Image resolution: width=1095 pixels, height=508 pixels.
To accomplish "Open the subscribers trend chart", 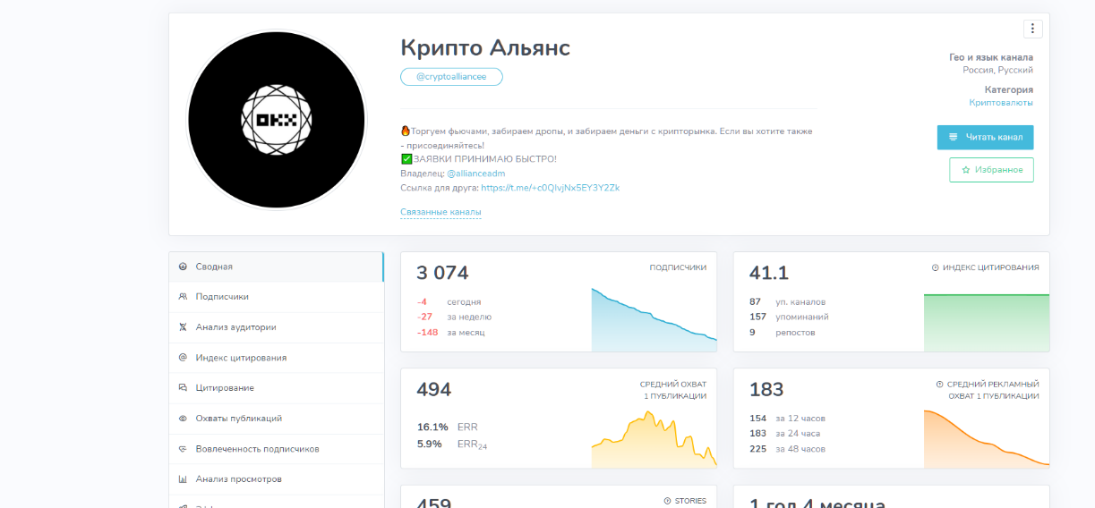I will click(x=654, y=319).
